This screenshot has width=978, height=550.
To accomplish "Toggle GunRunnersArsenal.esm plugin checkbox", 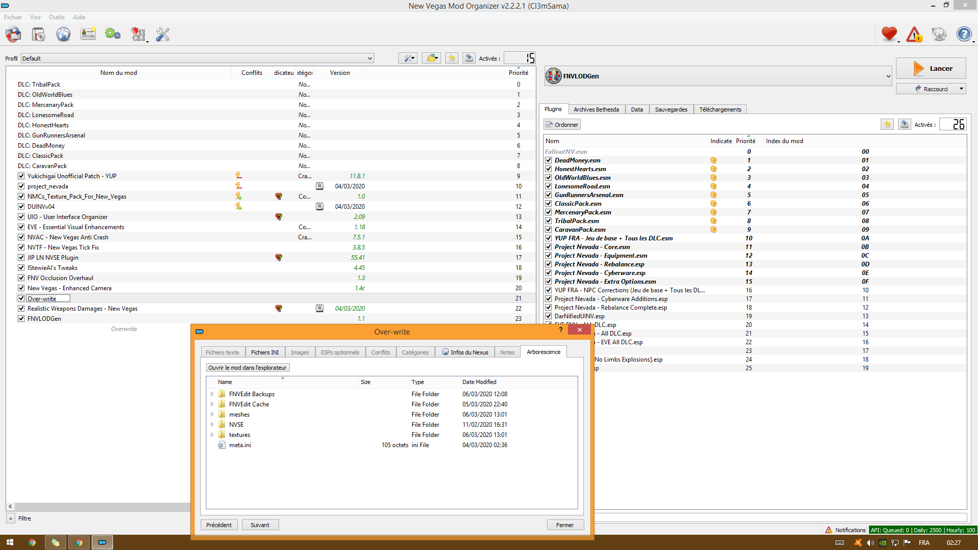I will coord(549,195).
